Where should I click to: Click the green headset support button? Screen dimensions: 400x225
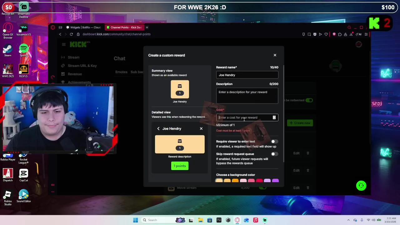point(361,186)
